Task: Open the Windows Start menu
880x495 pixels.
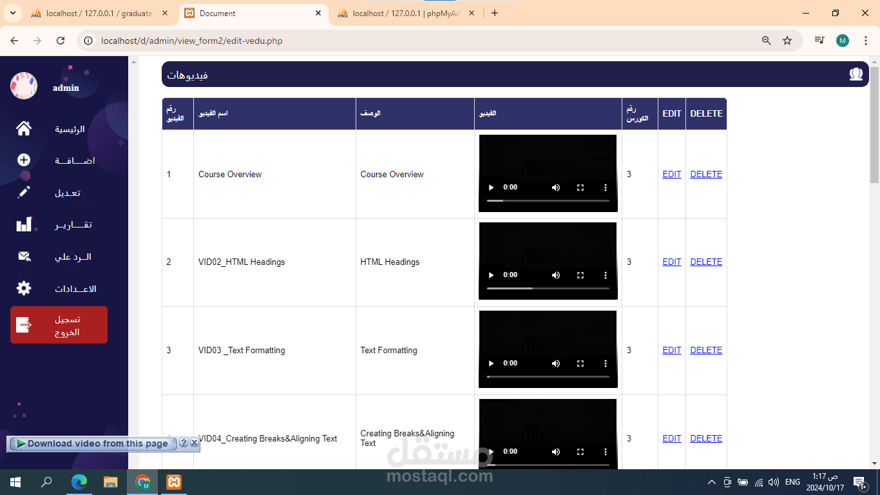Action: coord(15,482)
